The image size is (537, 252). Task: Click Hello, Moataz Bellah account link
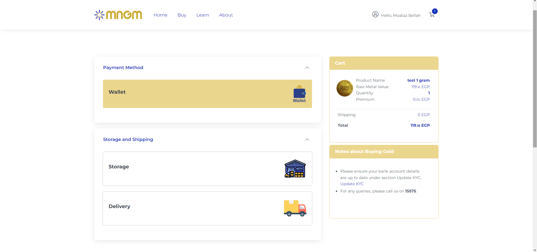[400, 15]
